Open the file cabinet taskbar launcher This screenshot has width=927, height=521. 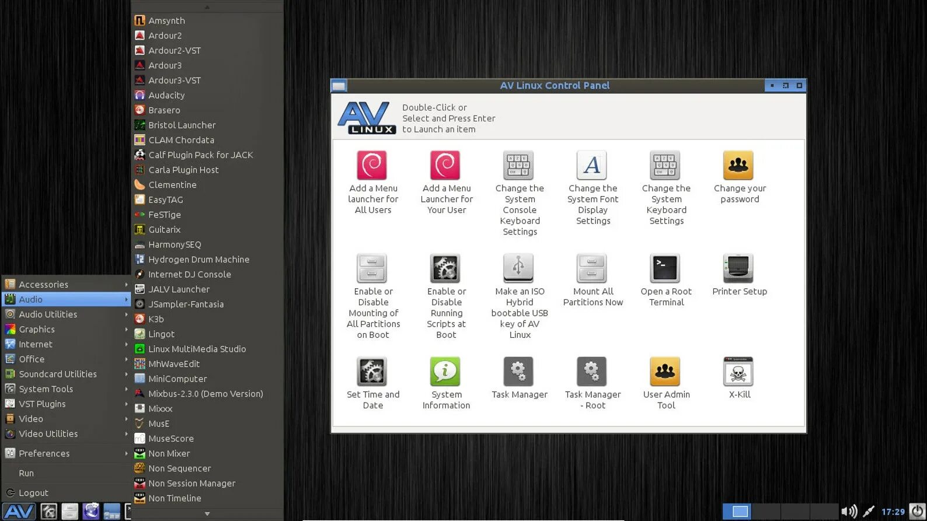click(x=70, y=511)
